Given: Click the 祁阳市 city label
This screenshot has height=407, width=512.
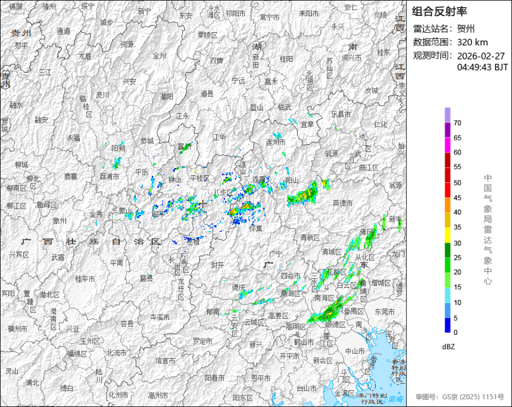Looking at the screenshot, I should click(235, 14).
